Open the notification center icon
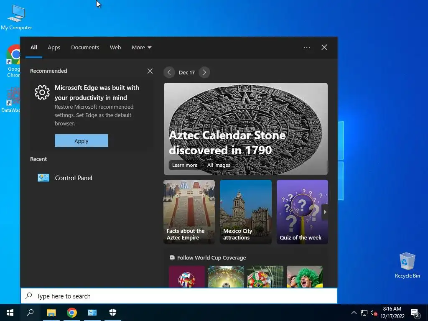Screen dimensions: 428x321 coord(415,313)
